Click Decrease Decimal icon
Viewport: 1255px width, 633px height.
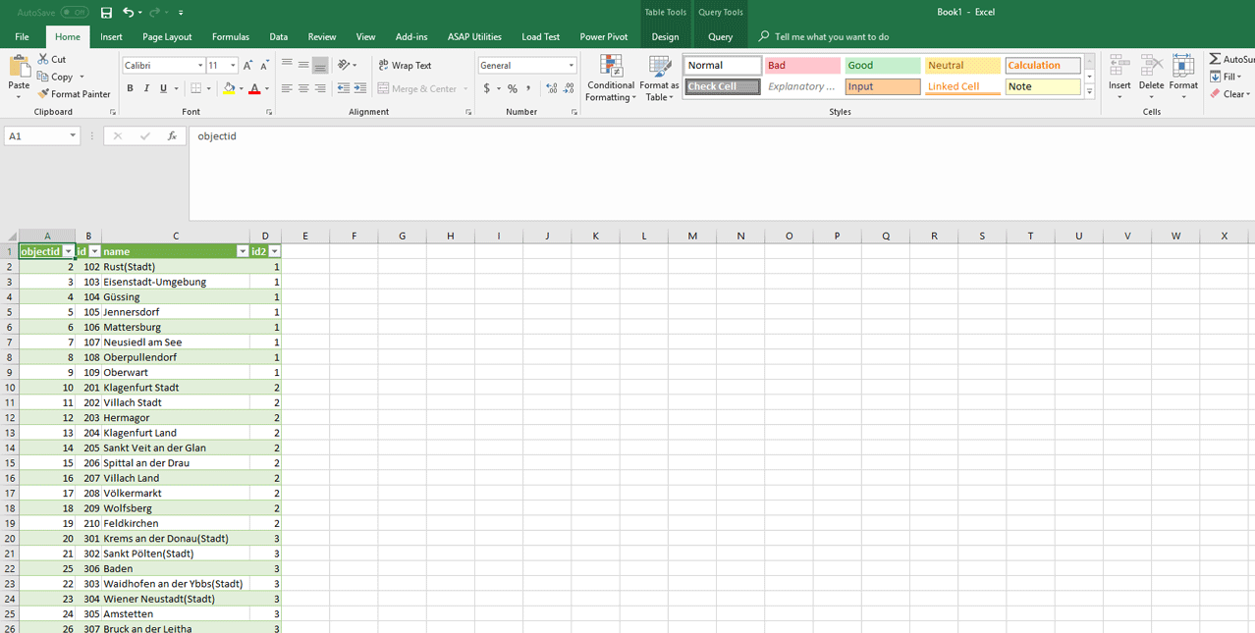point(568,88)
